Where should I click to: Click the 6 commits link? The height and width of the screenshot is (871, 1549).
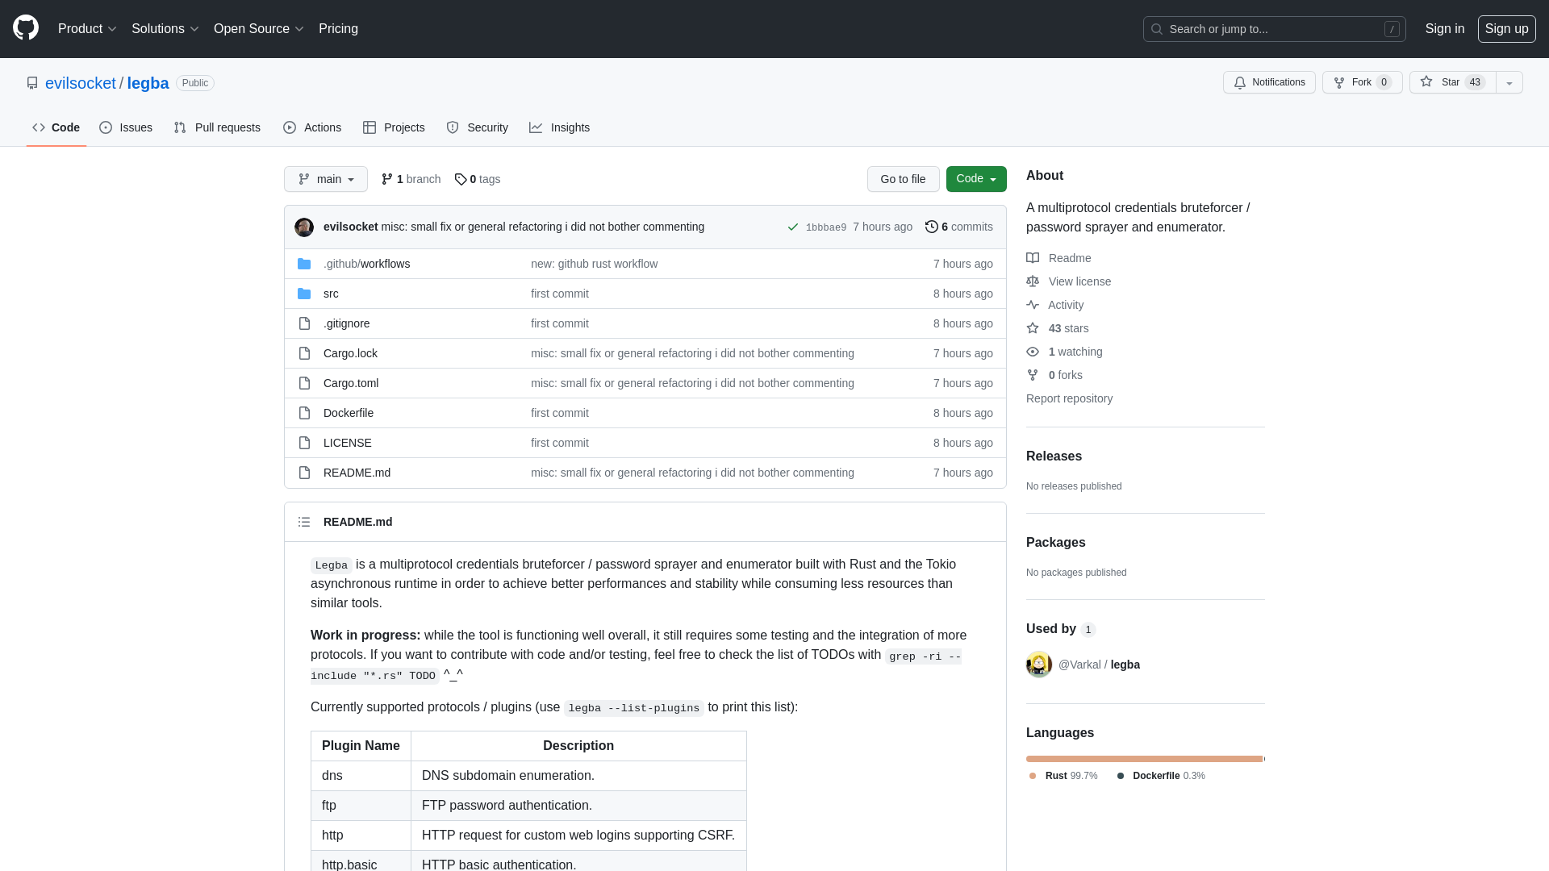959,227
